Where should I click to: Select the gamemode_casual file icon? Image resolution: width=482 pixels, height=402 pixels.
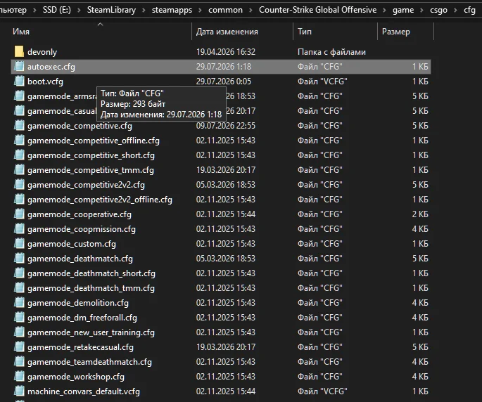pos(19,110)
